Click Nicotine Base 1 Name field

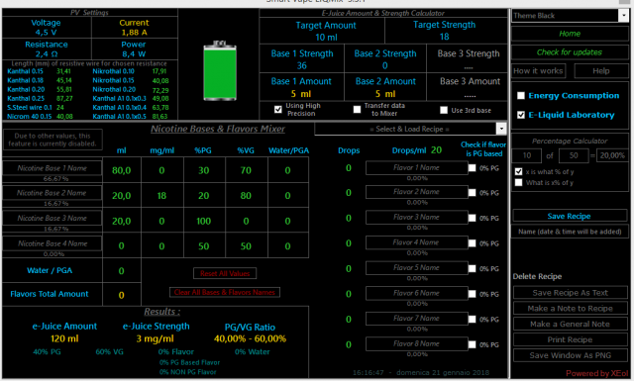pos(53,168)
